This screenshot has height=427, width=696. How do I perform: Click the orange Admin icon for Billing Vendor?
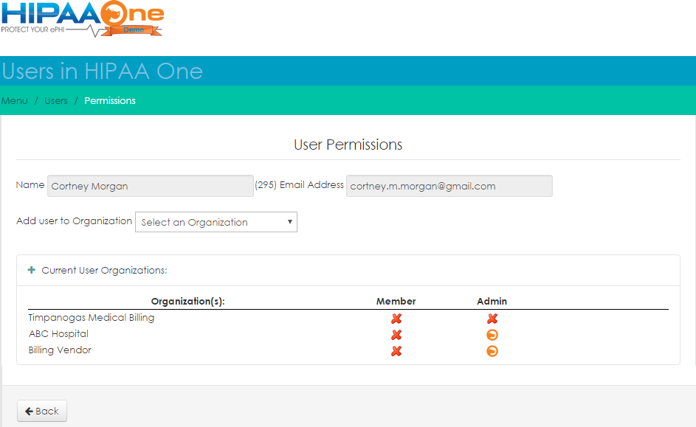coord(492,351)
